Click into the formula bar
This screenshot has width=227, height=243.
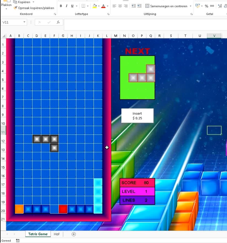(x=145, y=25)
